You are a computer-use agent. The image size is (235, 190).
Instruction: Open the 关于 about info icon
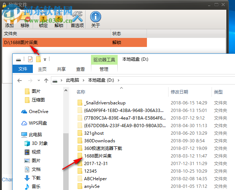pyautogui.click(x=95, y=17)
